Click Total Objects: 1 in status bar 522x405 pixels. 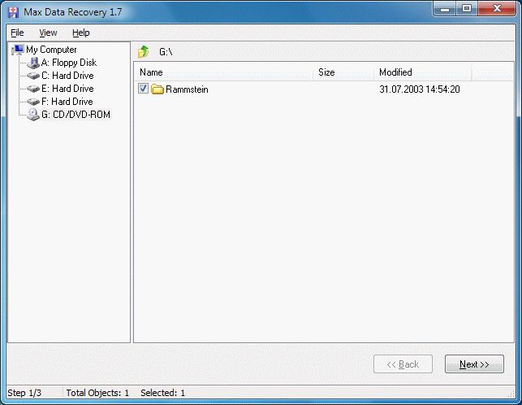coord(97,393)
